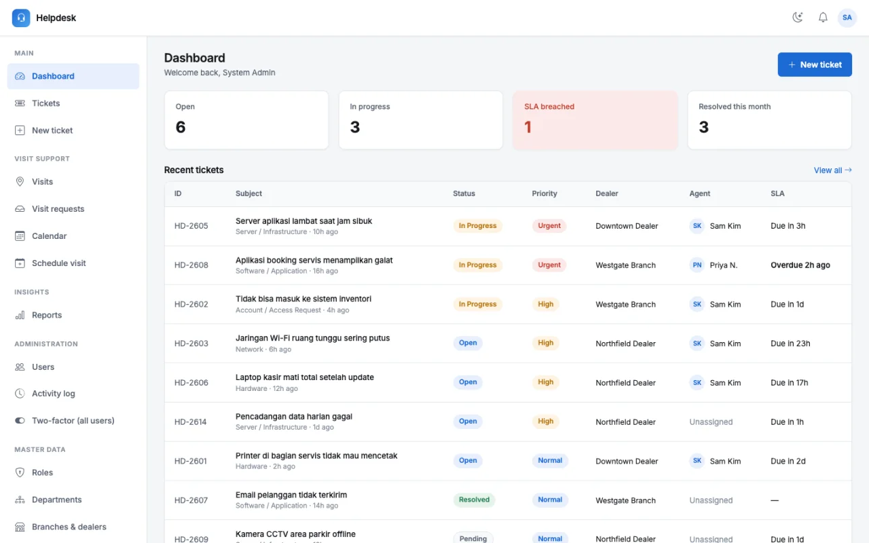Open the Reports page
Viewport: 869px width, 543px height.
[x=73, y=315]
